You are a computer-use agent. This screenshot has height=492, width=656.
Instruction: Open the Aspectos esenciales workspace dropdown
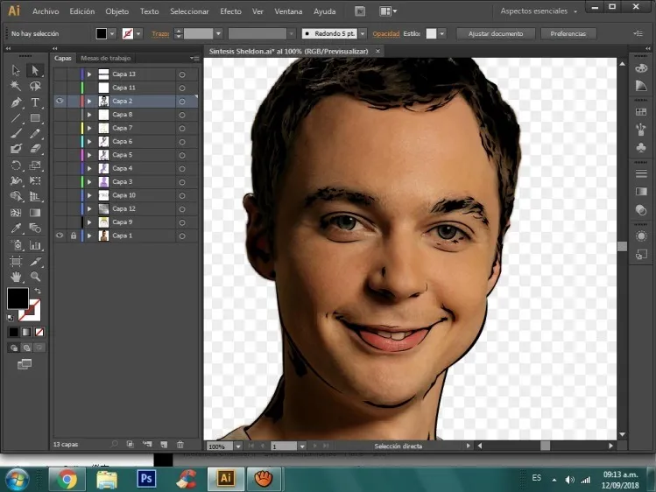coord(541,11)
